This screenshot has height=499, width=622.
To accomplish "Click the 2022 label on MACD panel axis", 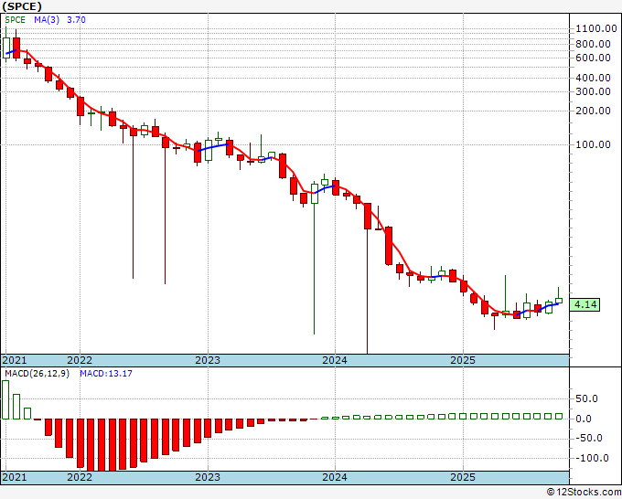I will coord(80,477).
